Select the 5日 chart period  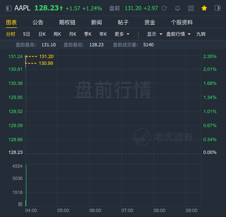click(27, 34)
